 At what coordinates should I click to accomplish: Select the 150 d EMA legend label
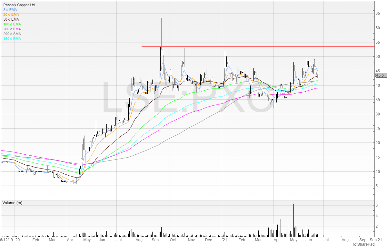point(12,39)
